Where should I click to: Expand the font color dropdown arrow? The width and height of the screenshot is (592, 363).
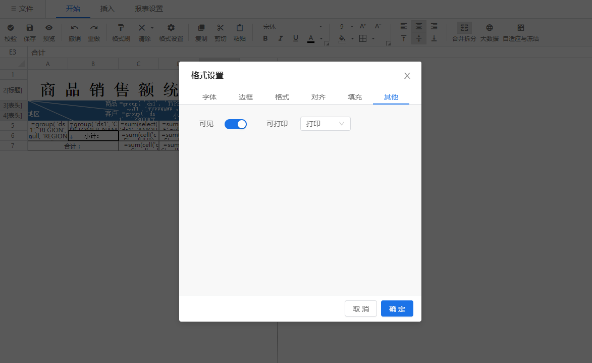point(321,38)
